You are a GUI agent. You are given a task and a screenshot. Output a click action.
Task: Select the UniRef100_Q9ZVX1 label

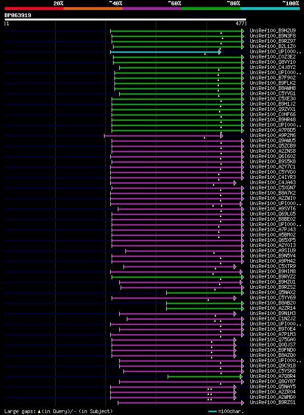(273, 109)
